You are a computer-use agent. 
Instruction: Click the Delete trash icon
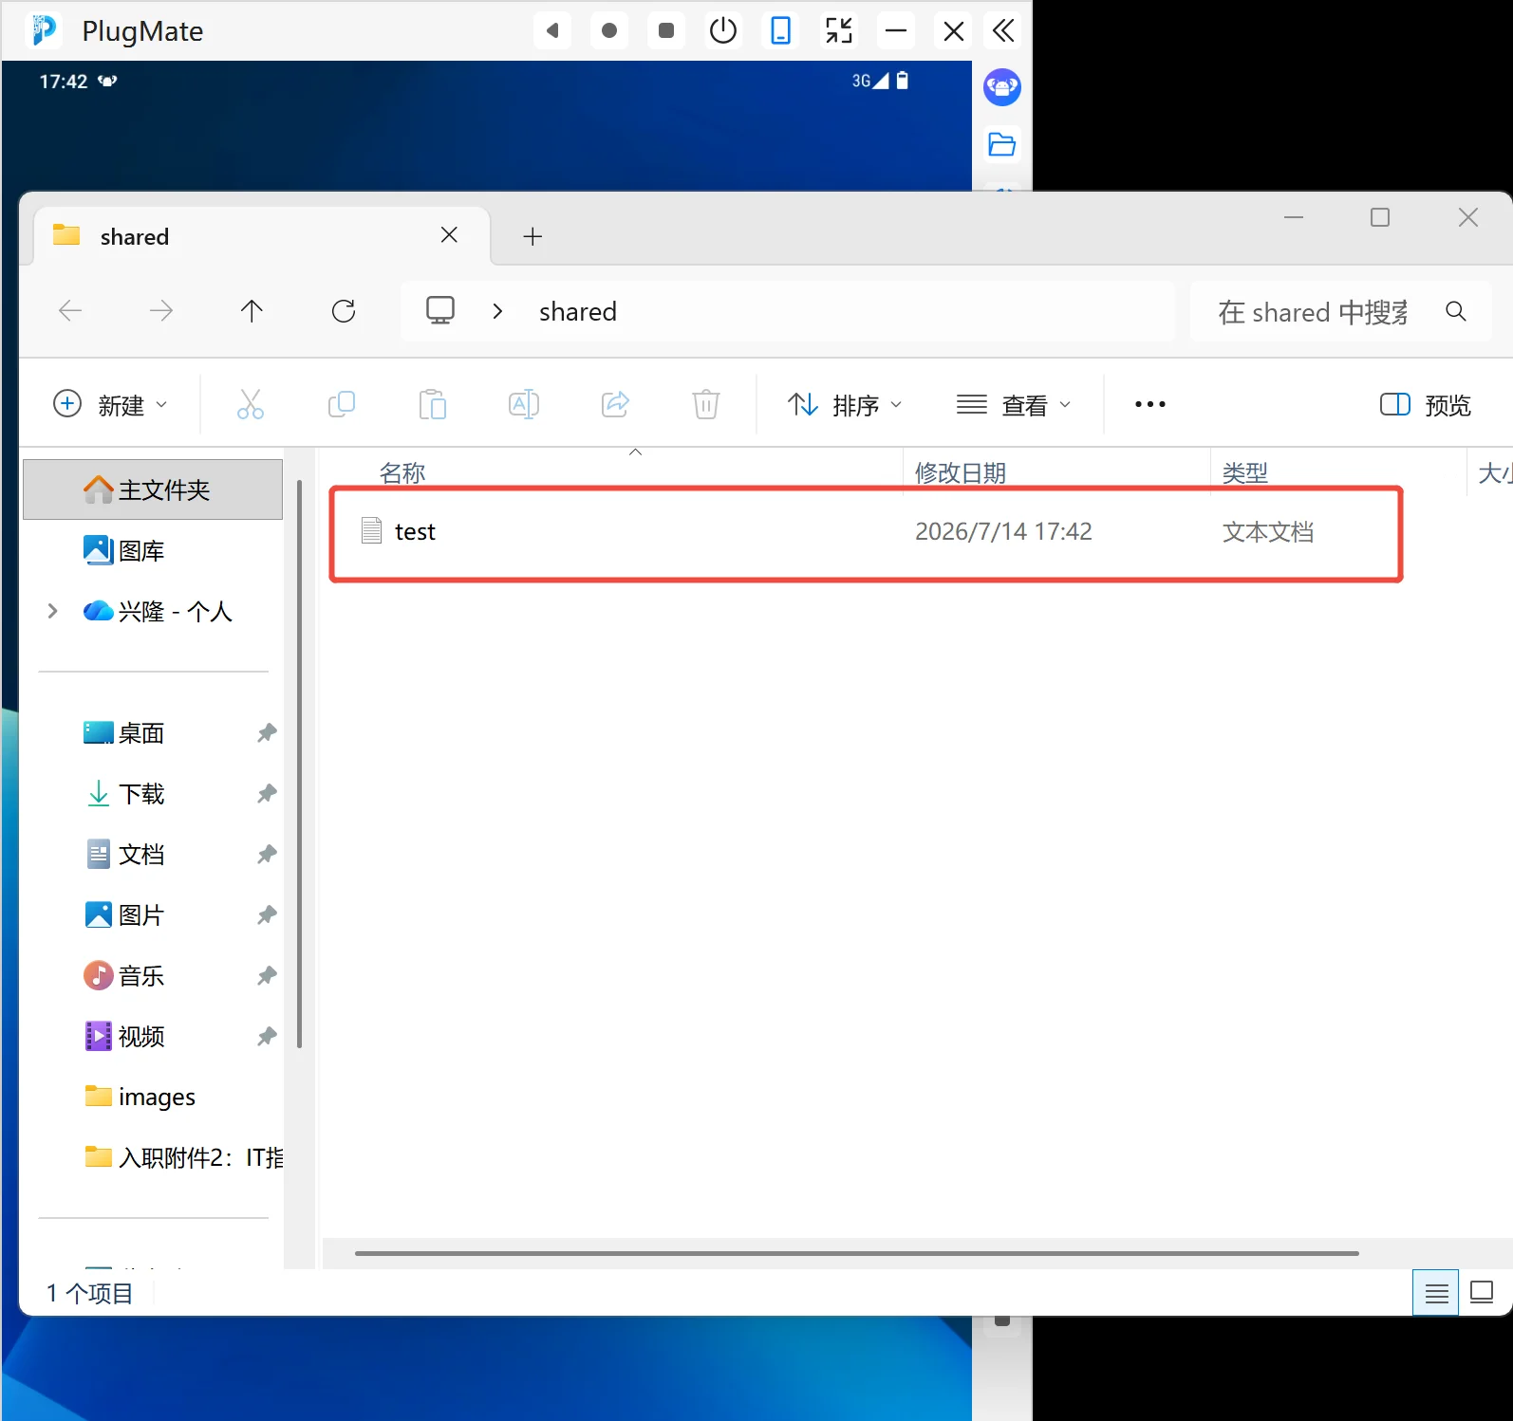[x=706, y=404]
